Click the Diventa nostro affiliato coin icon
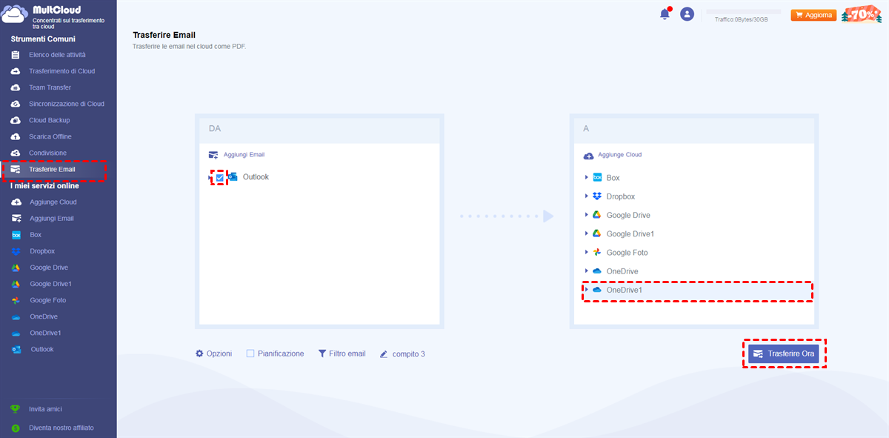The width and height of the screenshot is (889, 438). point(15,428)
